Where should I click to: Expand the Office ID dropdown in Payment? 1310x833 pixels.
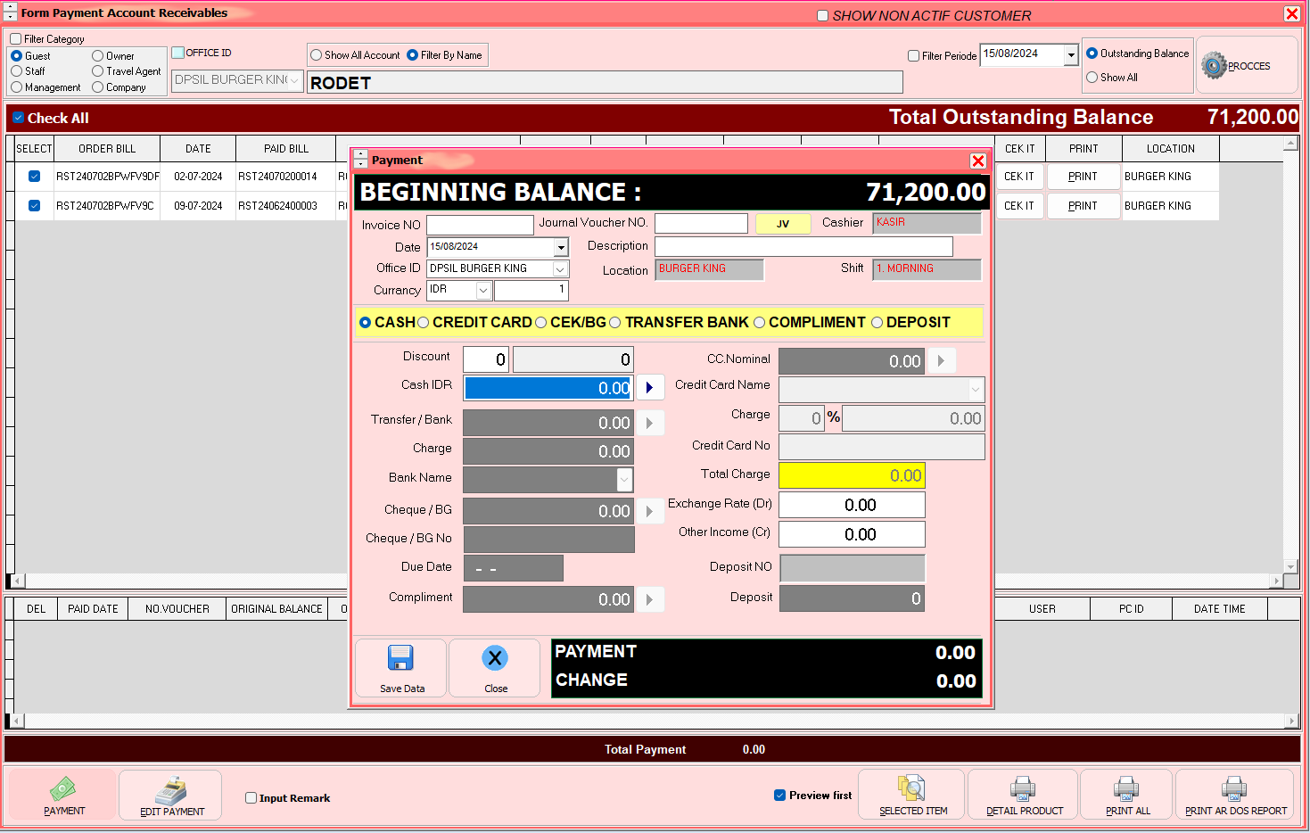(x=560, y=269)
